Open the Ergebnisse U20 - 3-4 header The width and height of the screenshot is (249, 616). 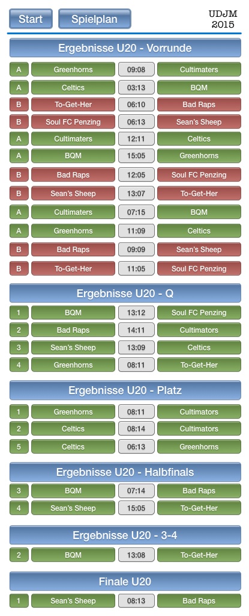click(125, 535)
